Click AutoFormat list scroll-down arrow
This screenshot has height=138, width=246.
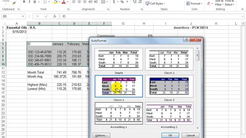[x=198, y=128]
